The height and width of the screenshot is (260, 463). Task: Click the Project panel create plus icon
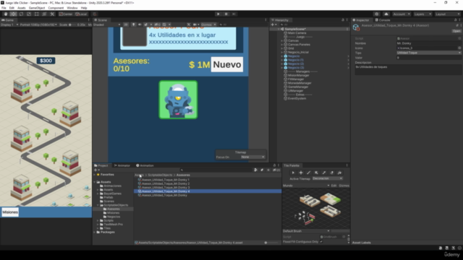point(96,170)
